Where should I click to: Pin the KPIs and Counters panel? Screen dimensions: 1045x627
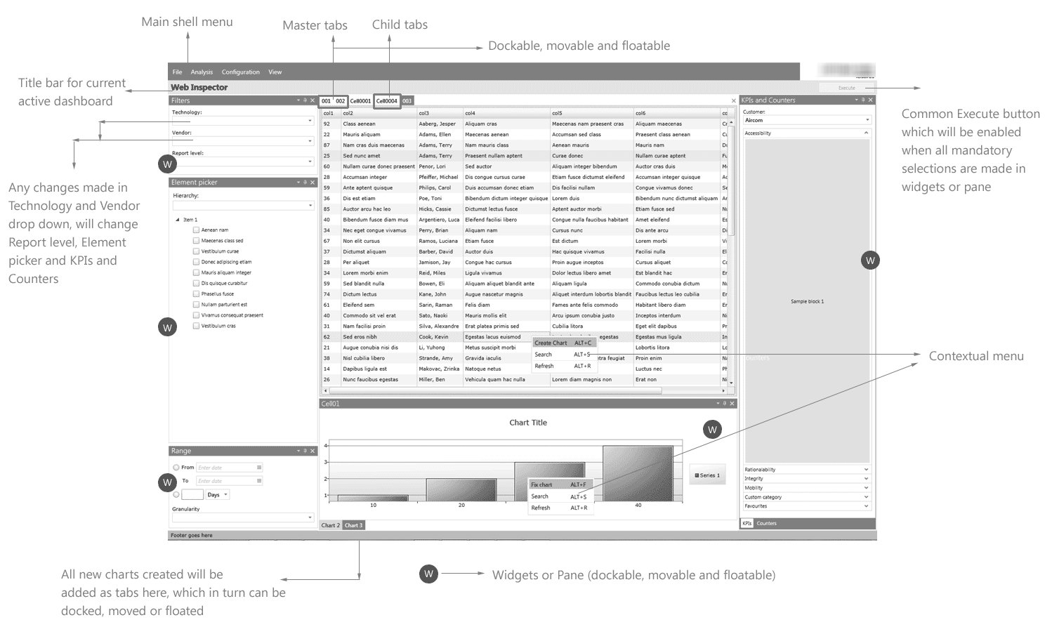click(863, 100)
